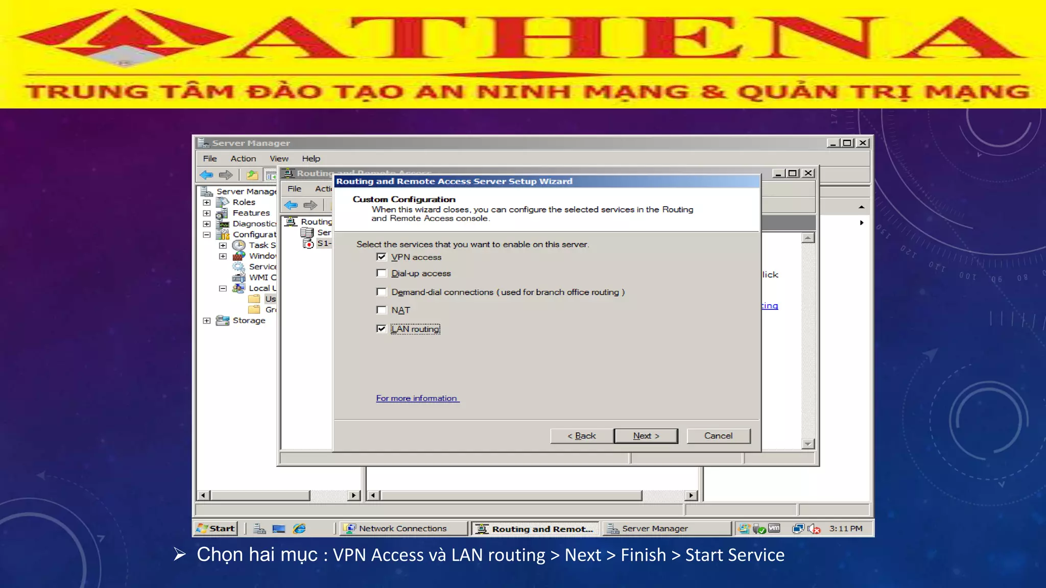Collapse the Configuration tree node
Viewport: 1046px width, 588px height.
click(x=207, y=235)
